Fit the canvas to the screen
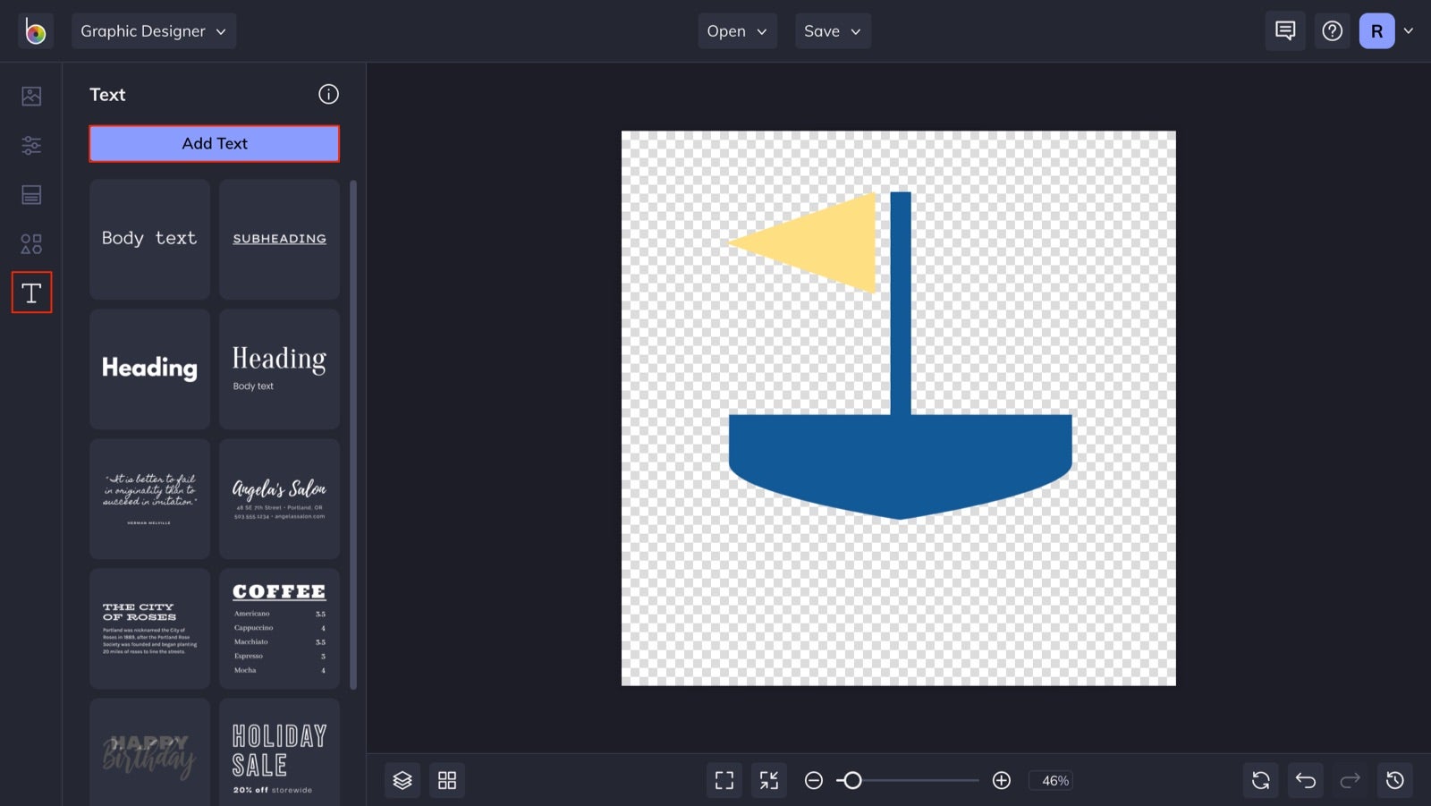The height and width of the screenshot is (806, 1431). [x=724, y=779]
